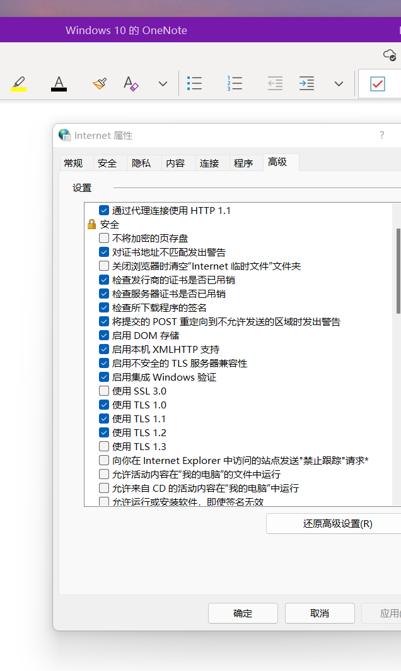Toggle 使用 TLS 1.2 checkbox
The height and width of the screenshot is (671, 401).
point(104,432)
